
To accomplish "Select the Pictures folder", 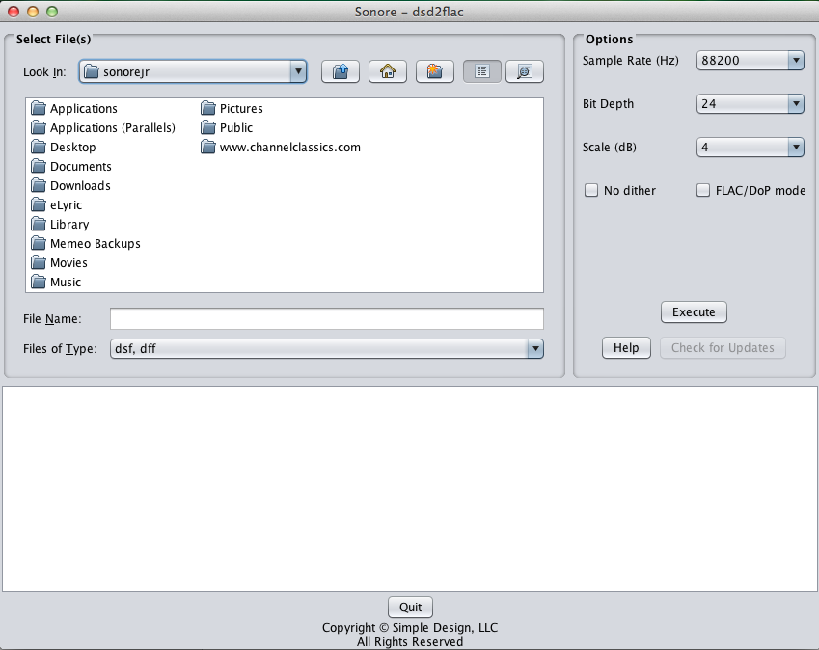I will click(240, 108).
